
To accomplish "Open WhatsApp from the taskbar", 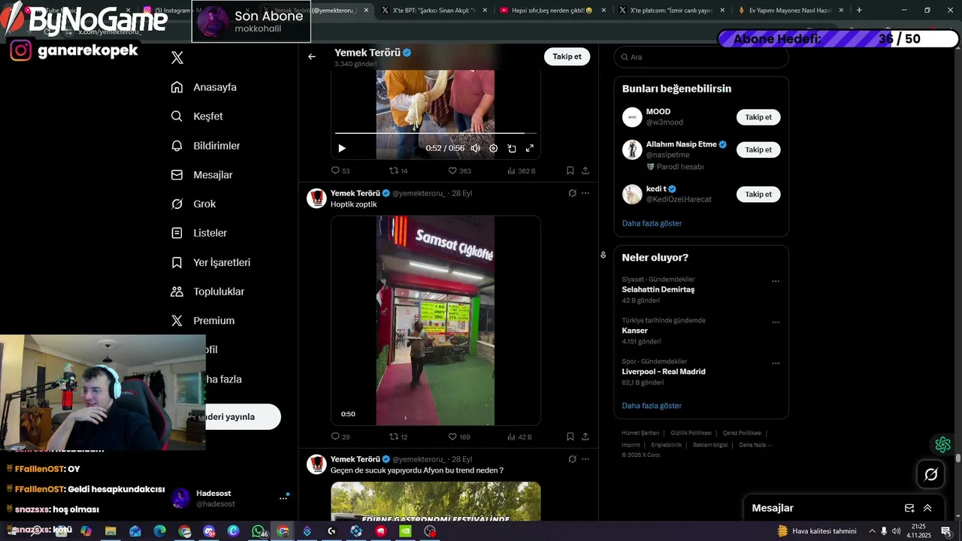I will coord(258,531).
